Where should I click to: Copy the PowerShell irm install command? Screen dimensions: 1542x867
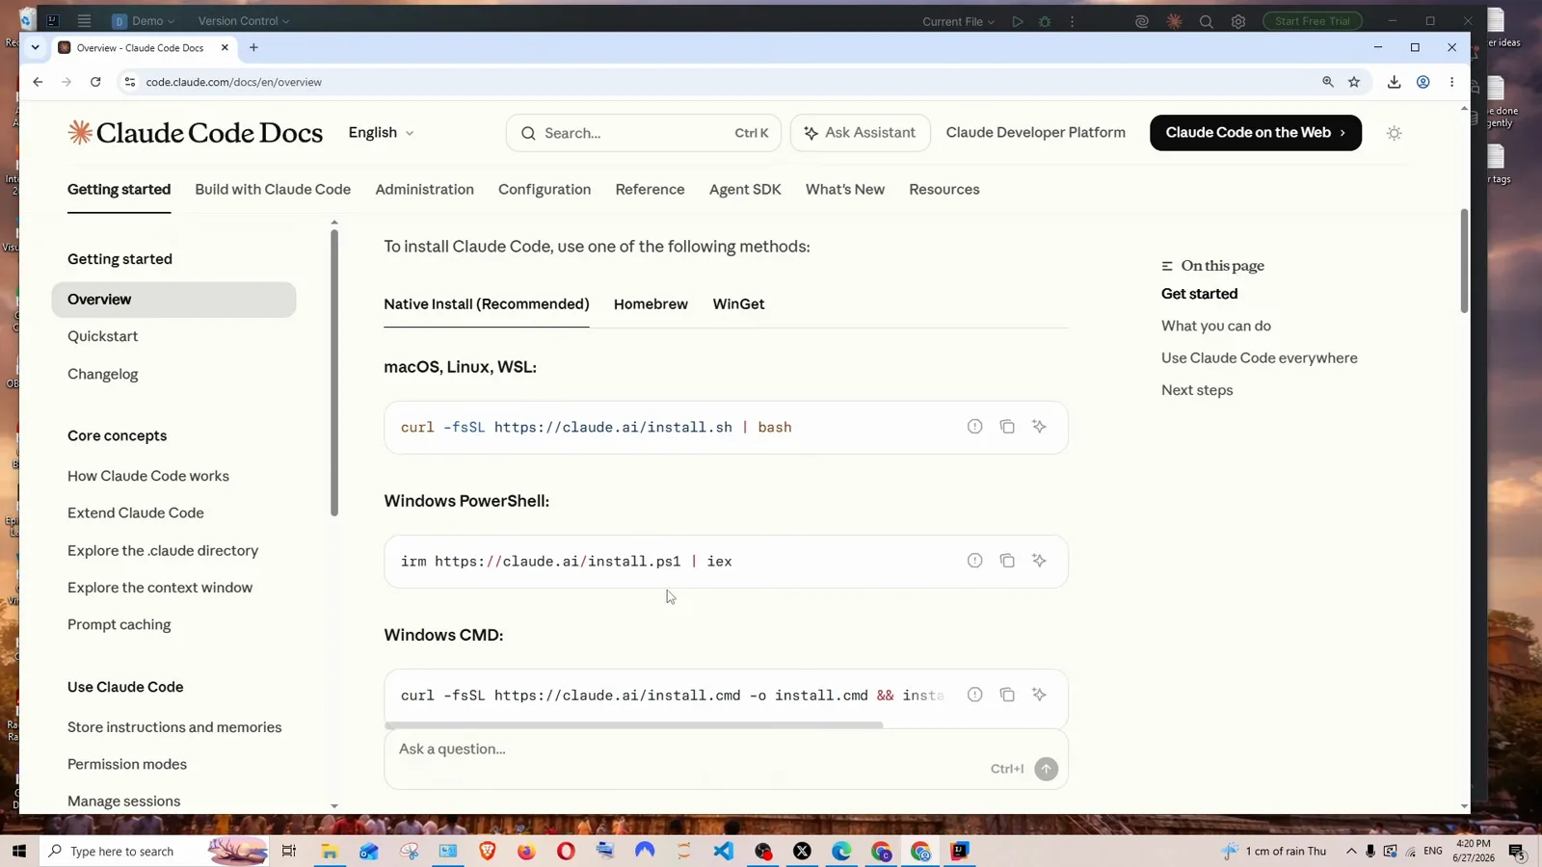coord(1007,561)
